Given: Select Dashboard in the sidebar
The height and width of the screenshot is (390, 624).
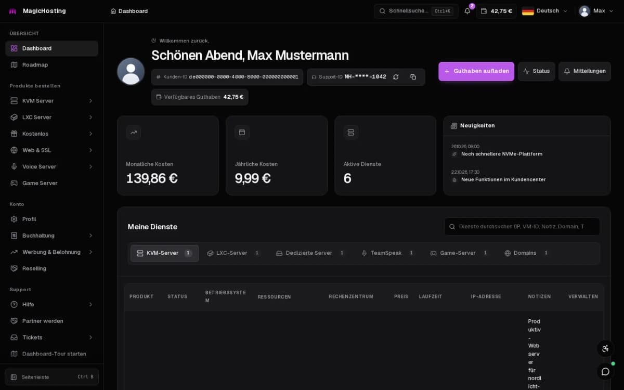Looking at the screenshot, I should pos(51,48).
